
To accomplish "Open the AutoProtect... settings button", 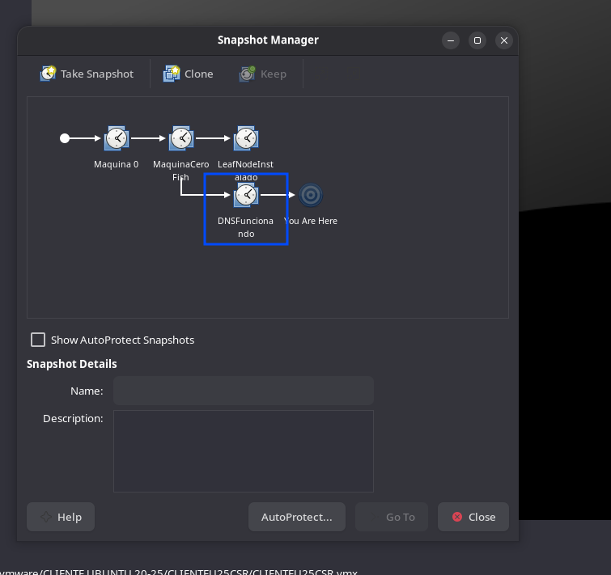I will tap(297, 517).
